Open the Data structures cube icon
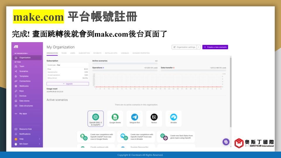 [x=16, y=106]
